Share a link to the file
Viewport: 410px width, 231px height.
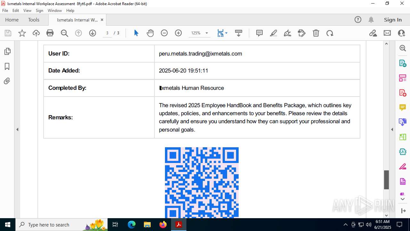pos(373,33)
